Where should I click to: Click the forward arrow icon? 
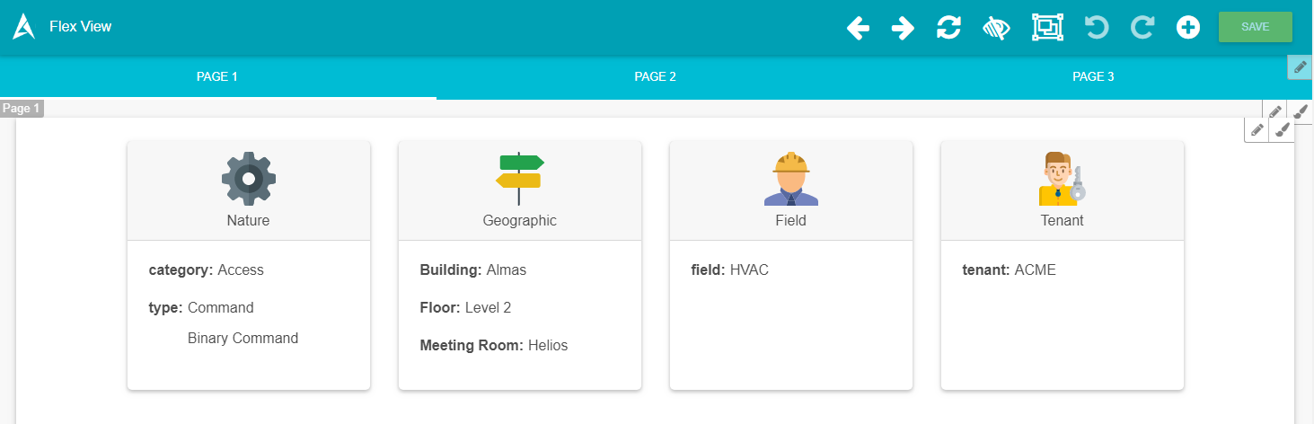(903, 28)
